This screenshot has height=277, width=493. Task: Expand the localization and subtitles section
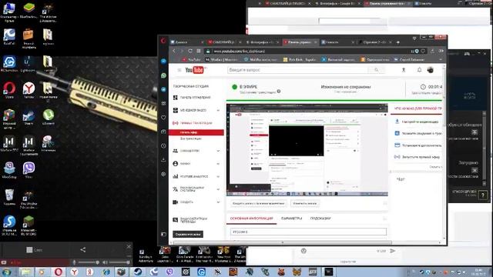point(218,189)
